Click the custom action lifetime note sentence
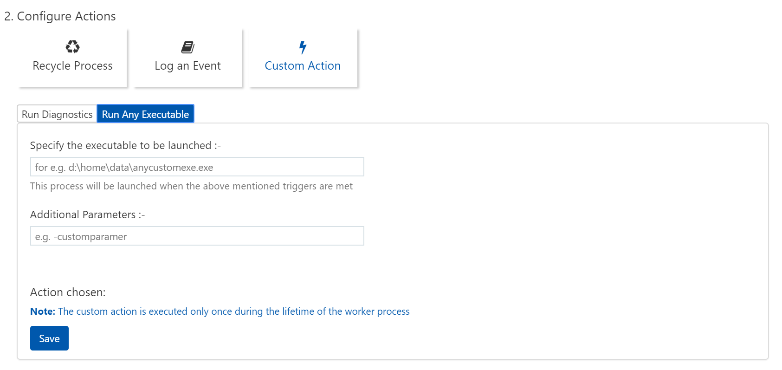This screenshot has width=782, height=370. pyautogui.click(x=233, y=312)
